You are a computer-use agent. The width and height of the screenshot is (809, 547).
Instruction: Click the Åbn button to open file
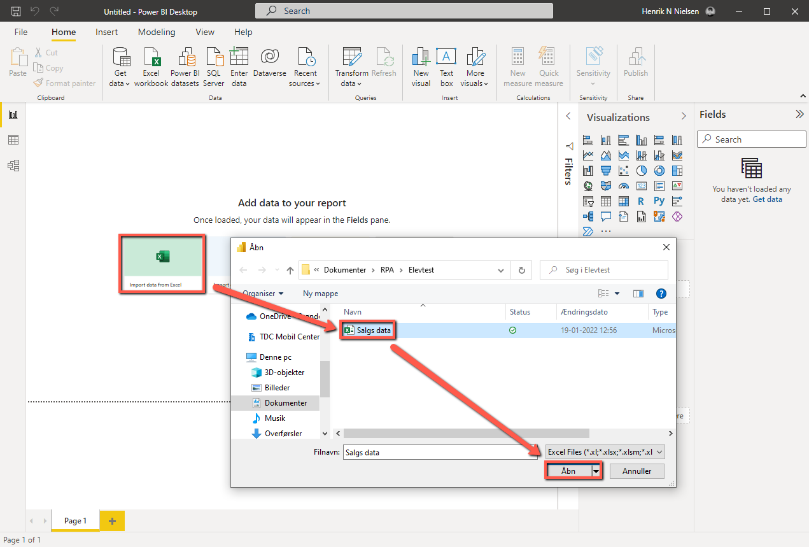tap(568, 471)
